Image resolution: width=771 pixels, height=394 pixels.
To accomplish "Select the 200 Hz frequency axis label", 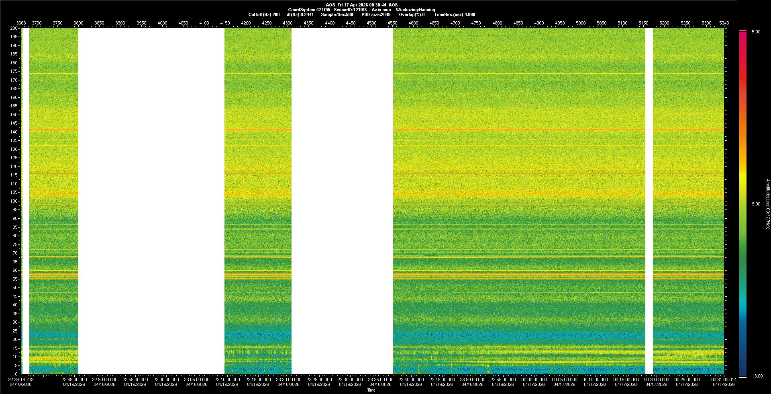I will (14, 28).
